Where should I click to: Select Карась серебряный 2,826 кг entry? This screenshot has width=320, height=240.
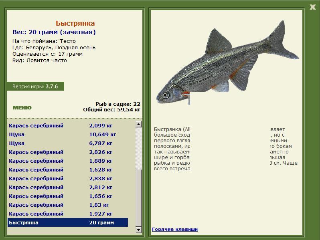click(x=68, y=152)
